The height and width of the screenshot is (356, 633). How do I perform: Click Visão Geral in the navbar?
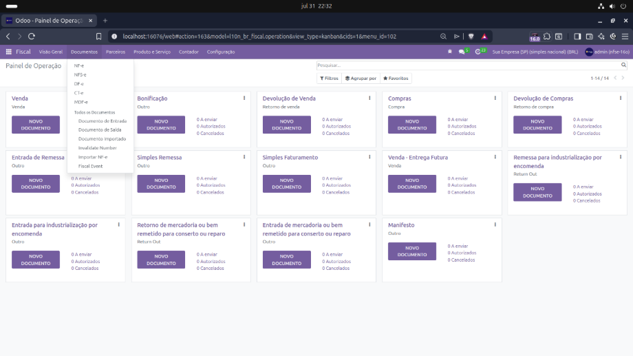click(51, 52)
